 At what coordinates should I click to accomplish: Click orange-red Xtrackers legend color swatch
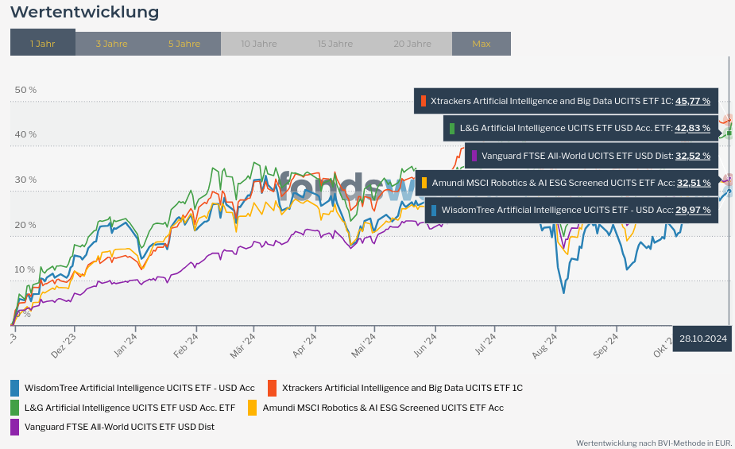273,388
